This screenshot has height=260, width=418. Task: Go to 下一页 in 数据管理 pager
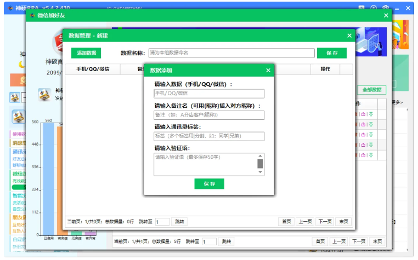325,222
